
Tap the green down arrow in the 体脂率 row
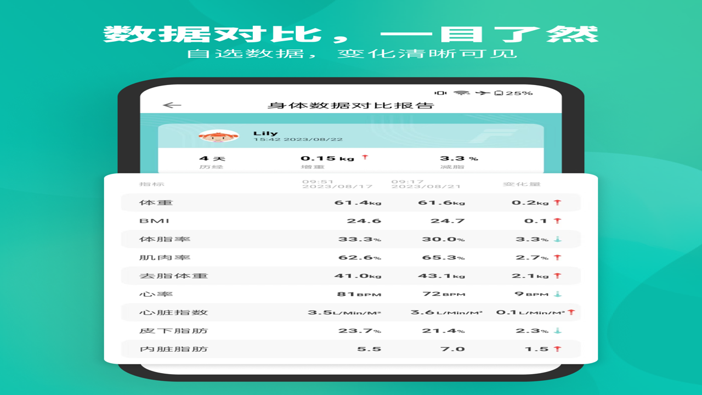click(558, 239)
